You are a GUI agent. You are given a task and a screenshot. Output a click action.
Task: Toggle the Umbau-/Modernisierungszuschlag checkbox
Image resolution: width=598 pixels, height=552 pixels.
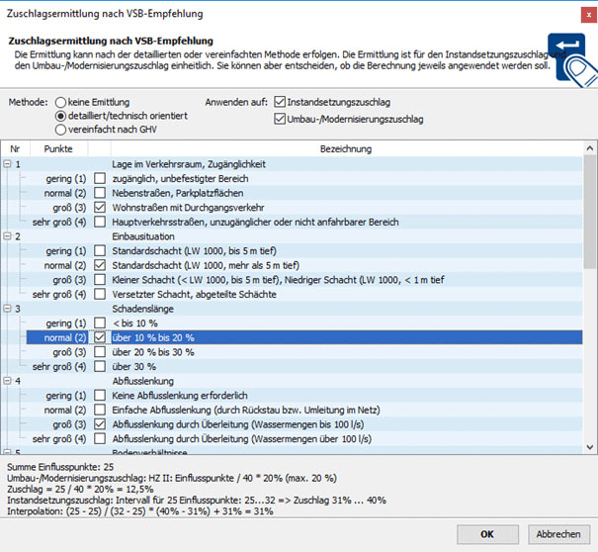click(x=280, y=119)
